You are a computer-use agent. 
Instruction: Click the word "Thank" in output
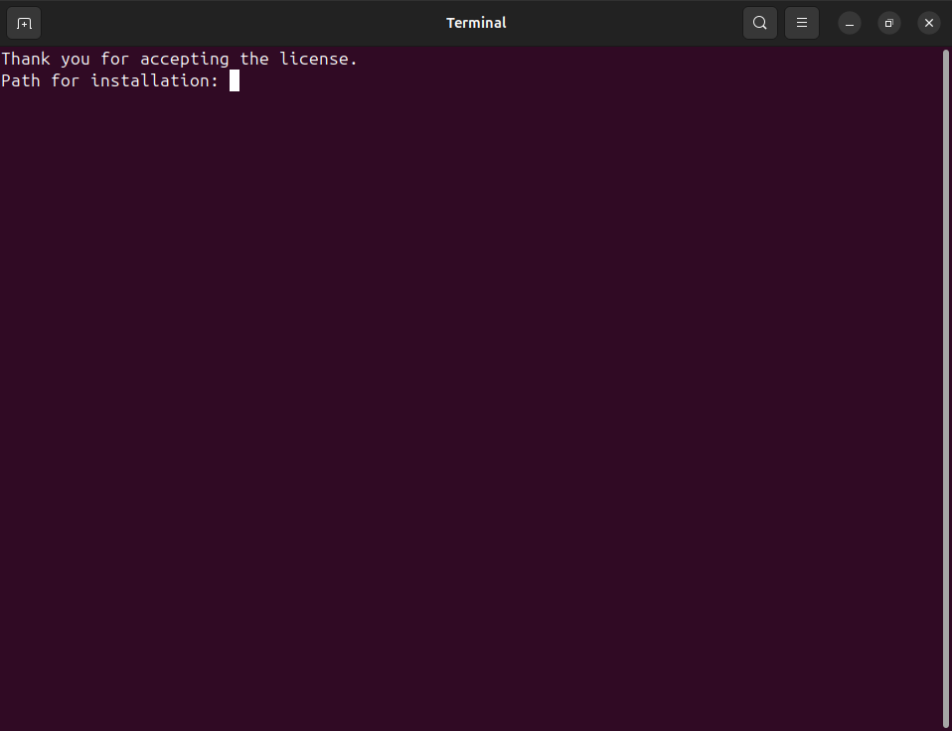coord(26,59)
